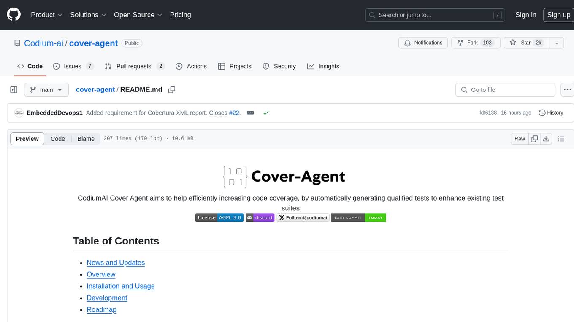Viewport: 574px width, 322px height.
Task: Select the Notifications bell button
Action: coord(423,43)
